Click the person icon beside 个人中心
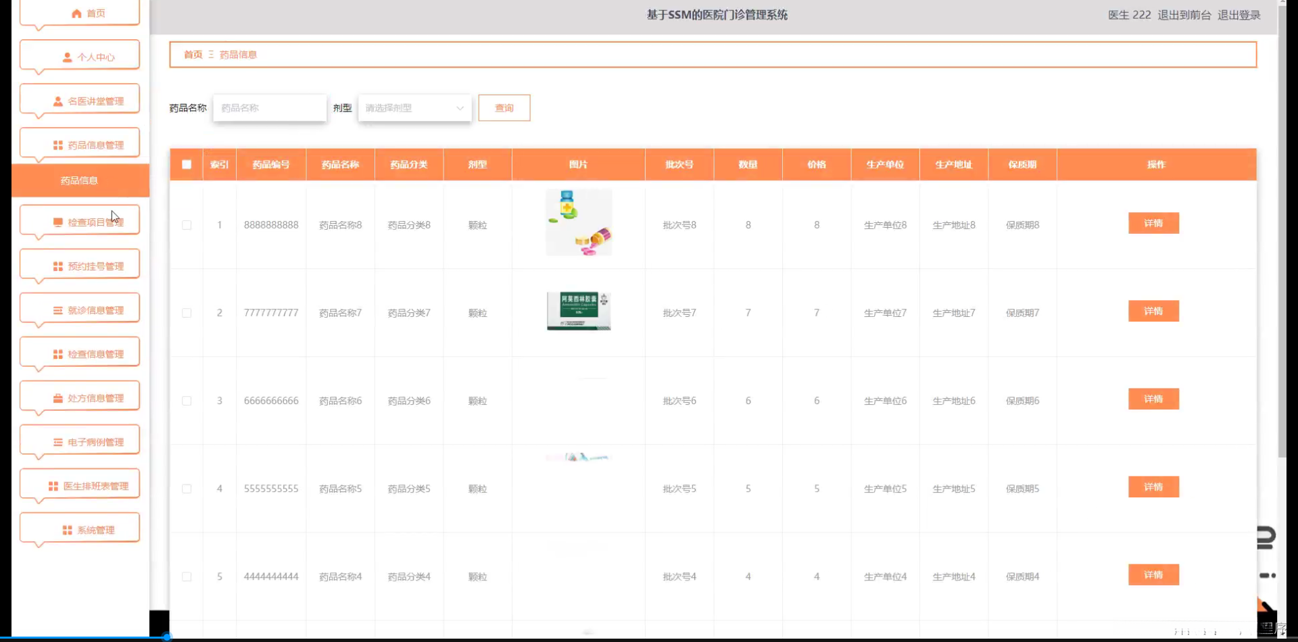The width and height of the screenshot is (1298, 642). click(67, 57)
